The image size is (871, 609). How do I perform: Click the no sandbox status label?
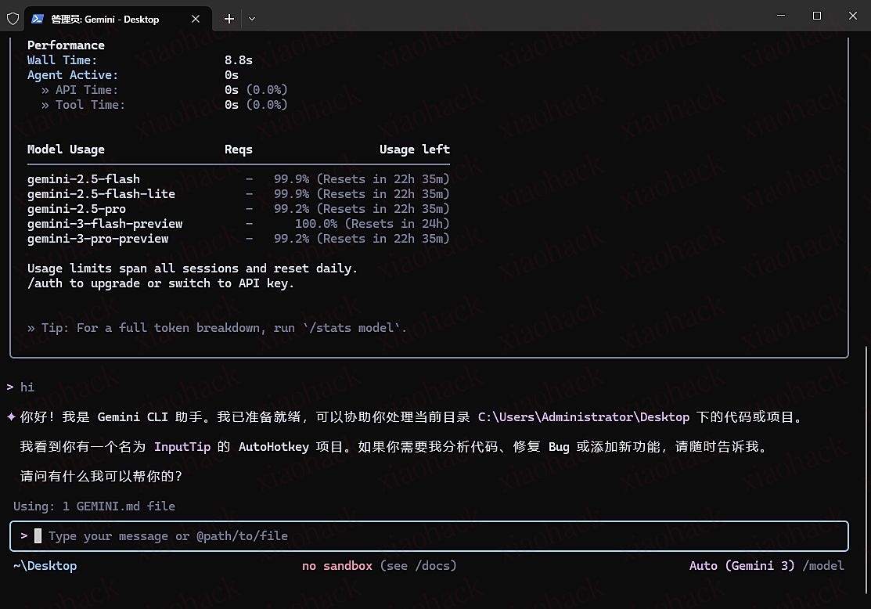[x=337, y=566]
